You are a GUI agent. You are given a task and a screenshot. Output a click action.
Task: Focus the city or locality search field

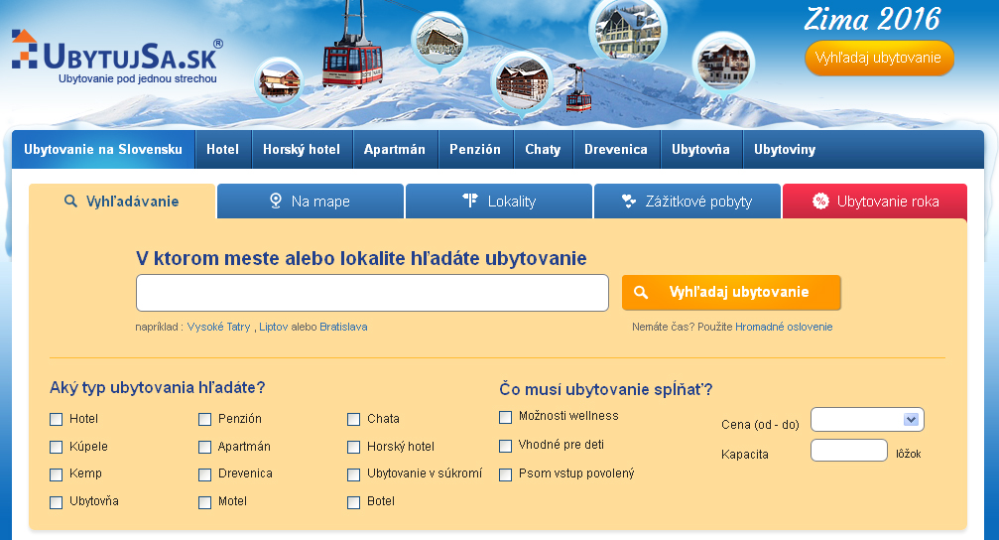pos(372,293)
